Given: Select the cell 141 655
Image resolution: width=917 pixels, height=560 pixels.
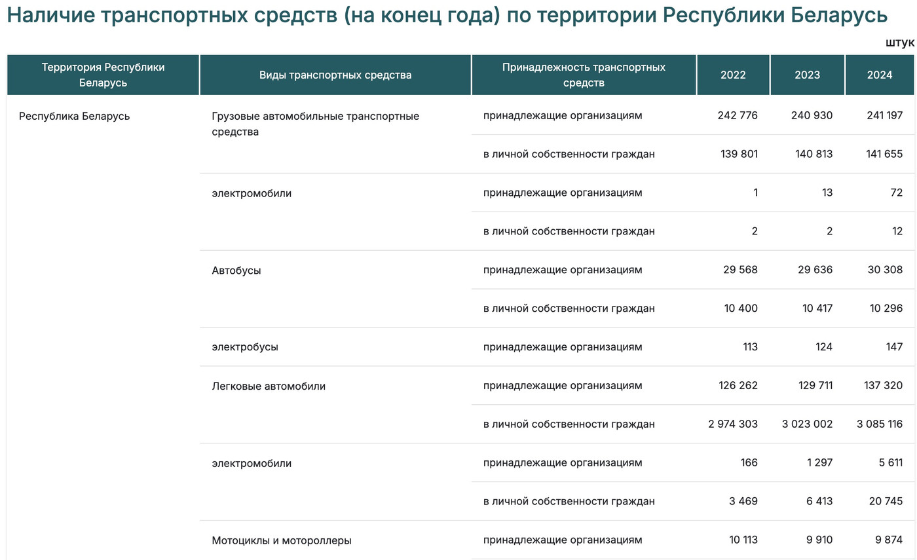Looking at the screenshot, I should coord(884,154).
